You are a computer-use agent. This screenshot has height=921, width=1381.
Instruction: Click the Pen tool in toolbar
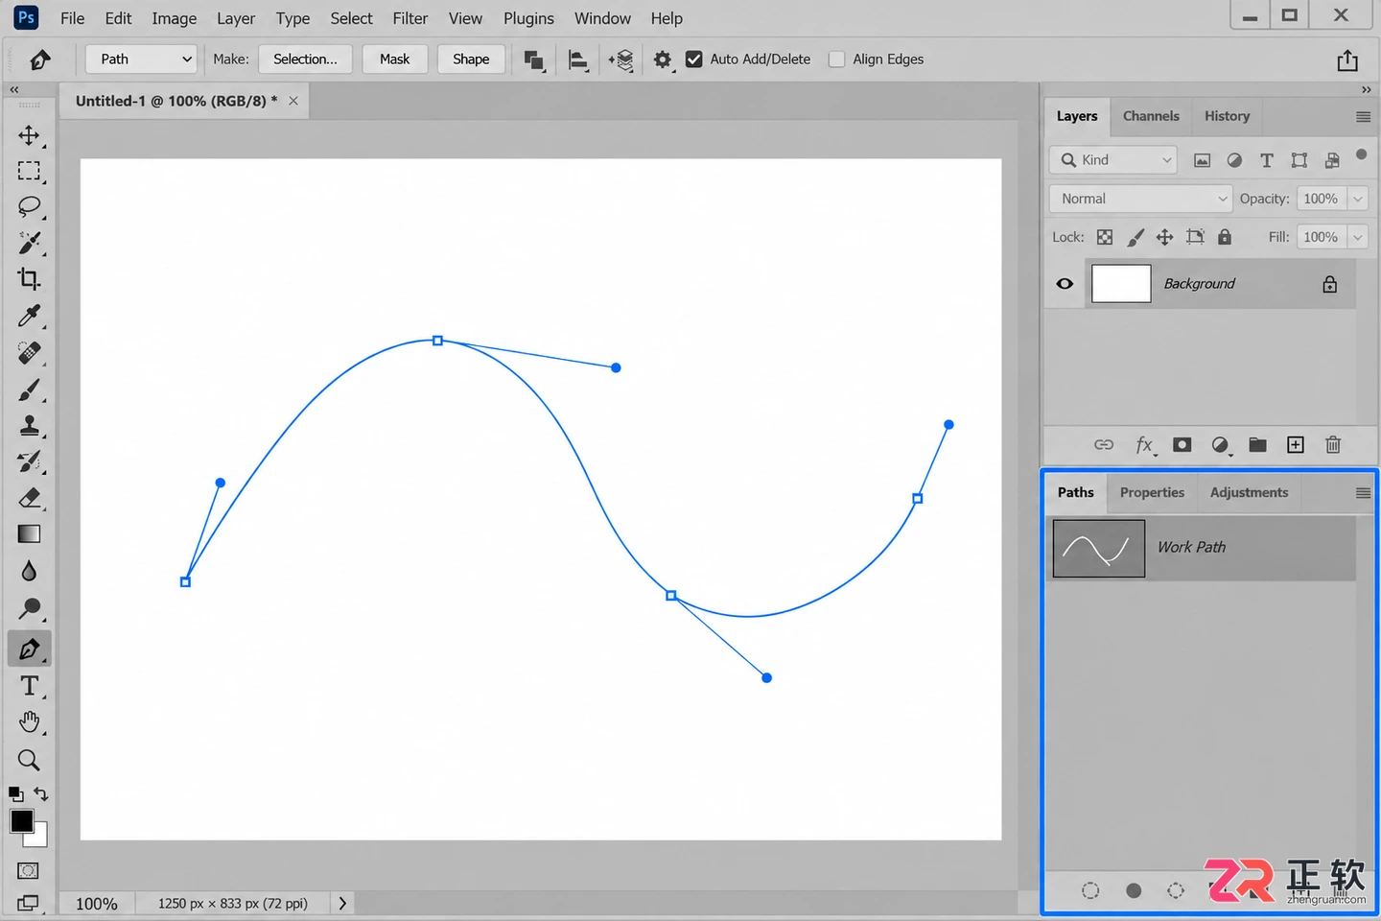29,649
